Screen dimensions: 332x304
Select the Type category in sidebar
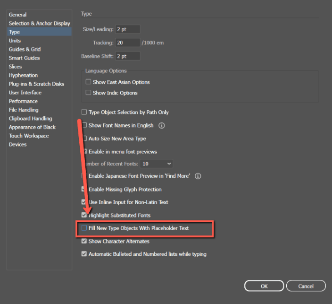coord(40,32)
